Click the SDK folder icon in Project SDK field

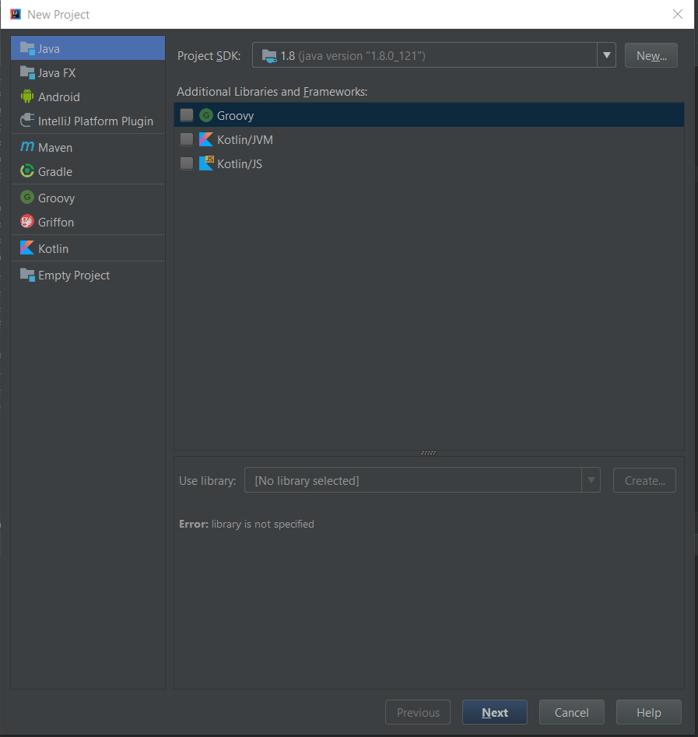pos(269,56)
